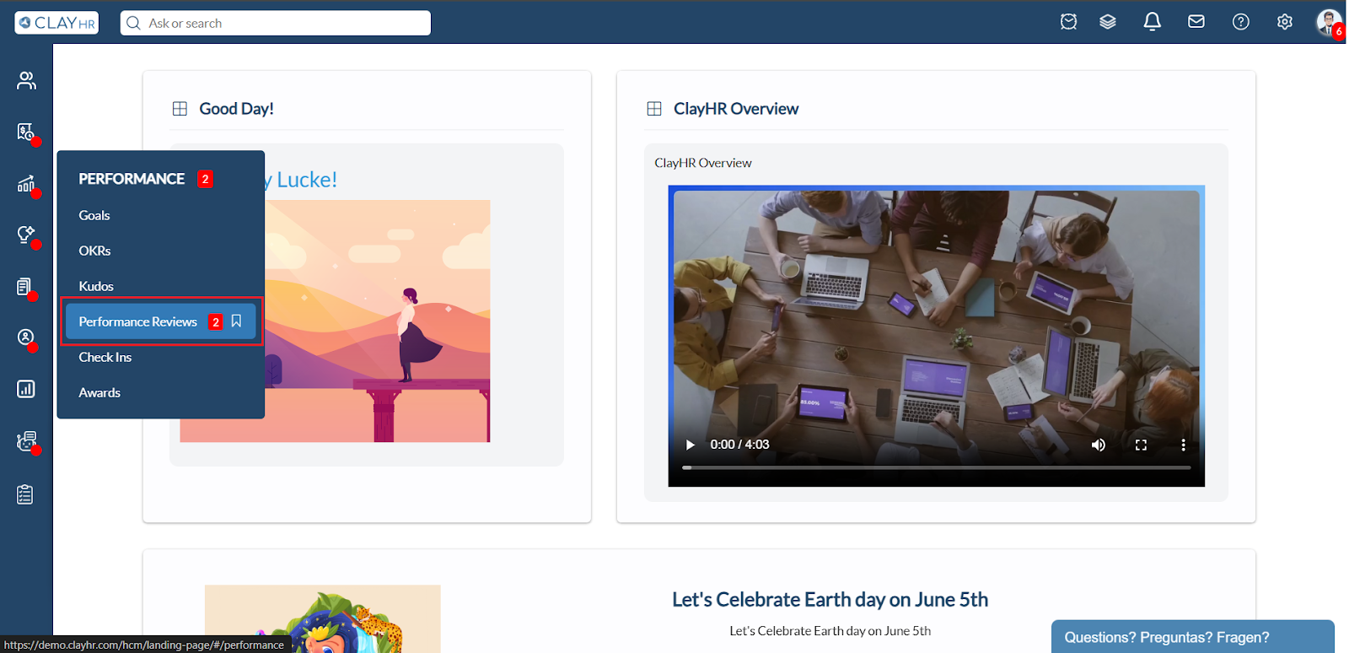
Task: Open the Performance chart sidebar icon
Action: click(x=26, y=184)
